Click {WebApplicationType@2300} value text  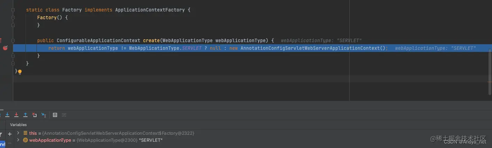(107, 140)
